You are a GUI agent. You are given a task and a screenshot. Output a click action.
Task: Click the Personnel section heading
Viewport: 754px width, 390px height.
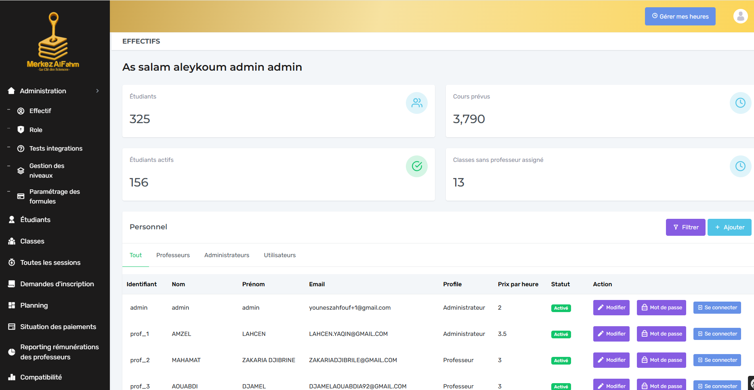click(148, 227)
